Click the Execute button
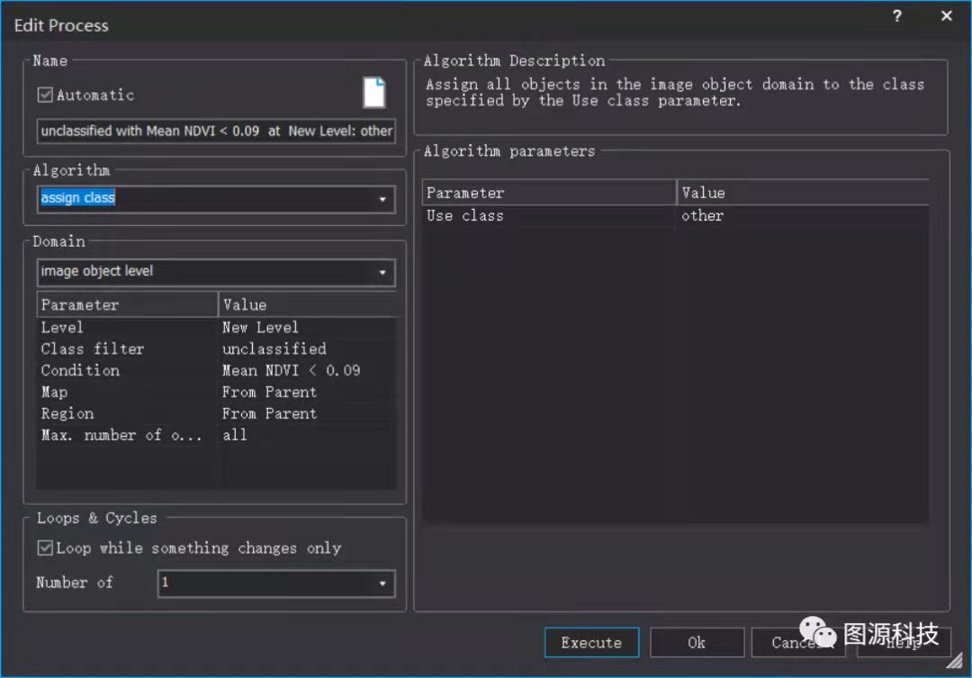972x678 pixels. (x=591, y=642)
